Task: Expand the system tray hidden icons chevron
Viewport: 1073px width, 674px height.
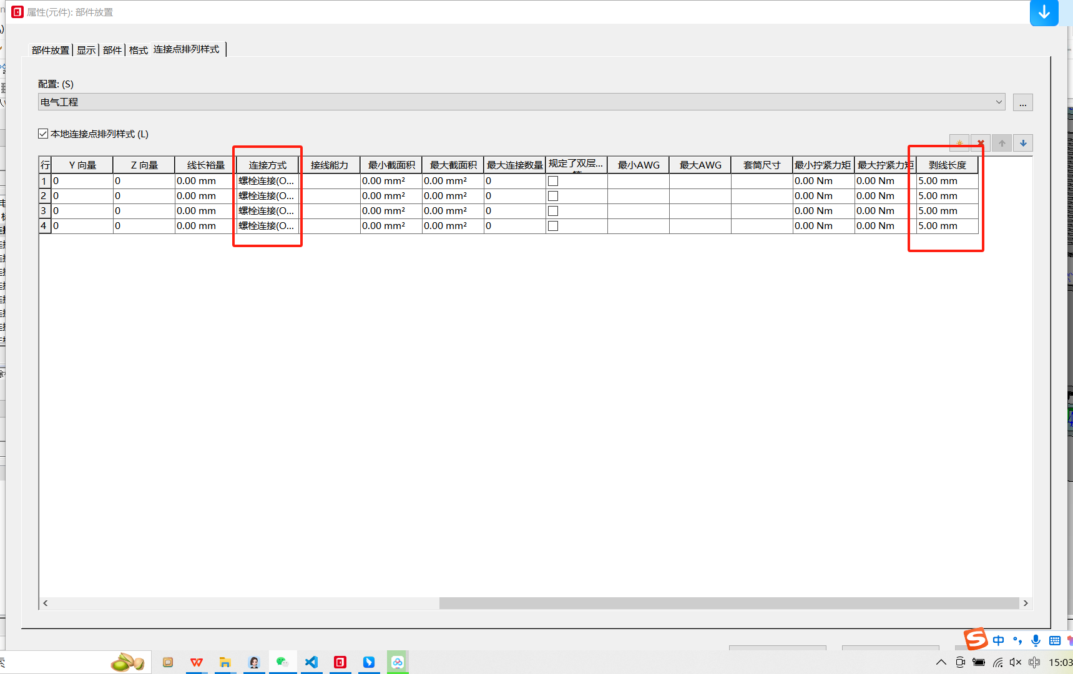Action: (941, 662)
